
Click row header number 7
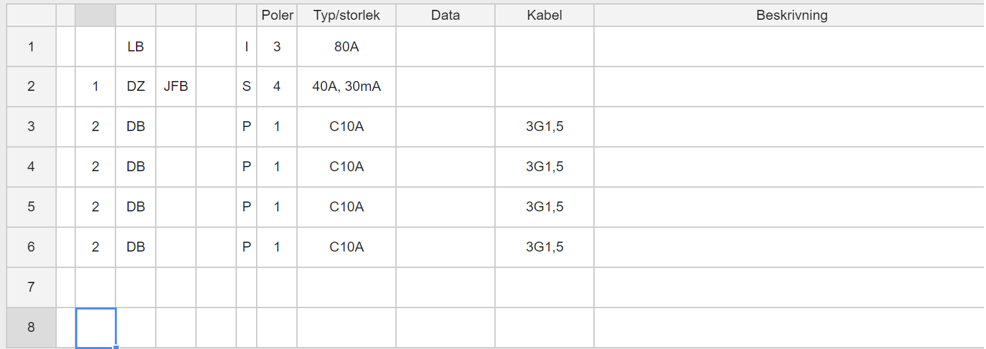[31, 287]
